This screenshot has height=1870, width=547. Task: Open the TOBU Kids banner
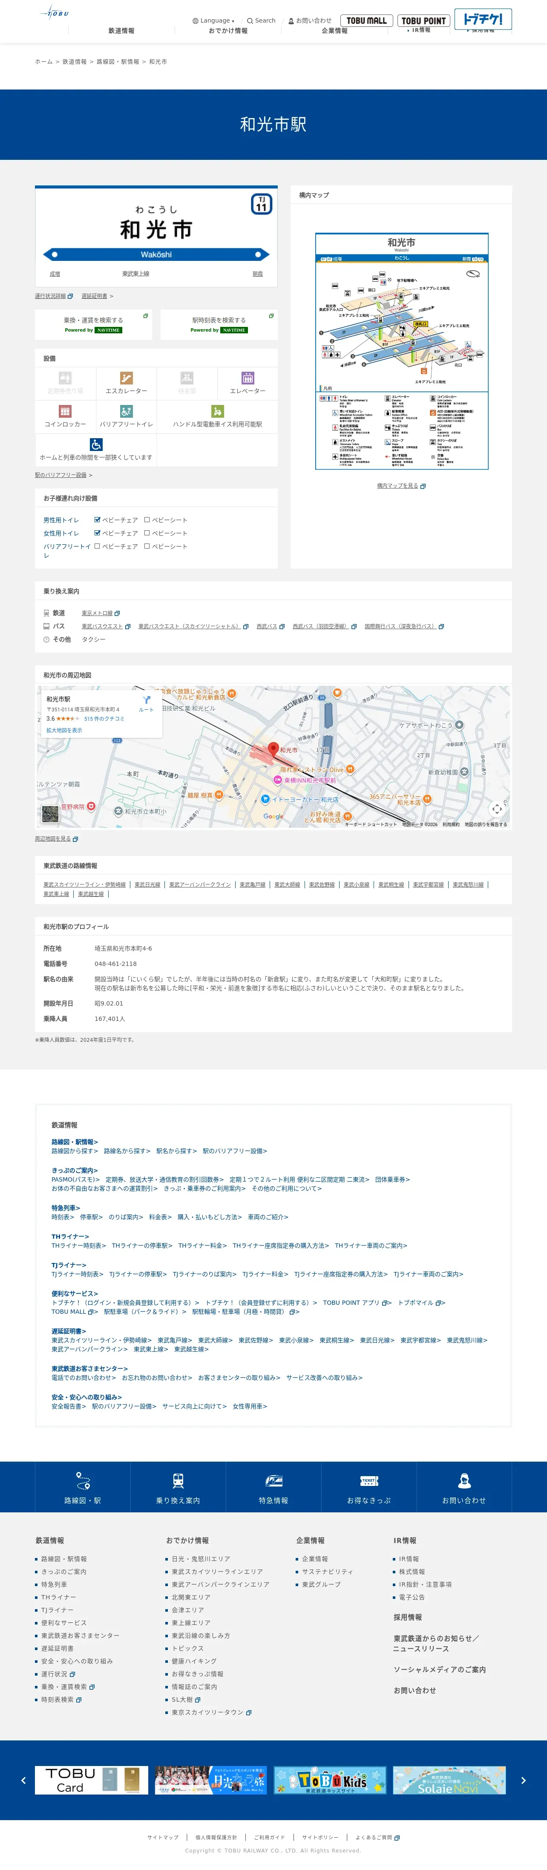(330, 1780)
